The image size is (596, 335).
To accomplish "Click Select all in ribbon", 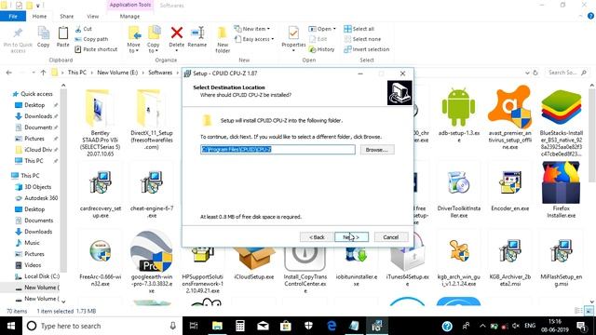I will pyautogui.click(x=359, y=29).
